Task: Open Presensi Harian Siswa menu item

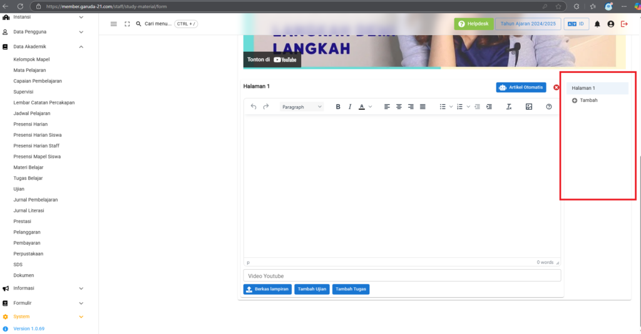Action: (x=38, y=135)
